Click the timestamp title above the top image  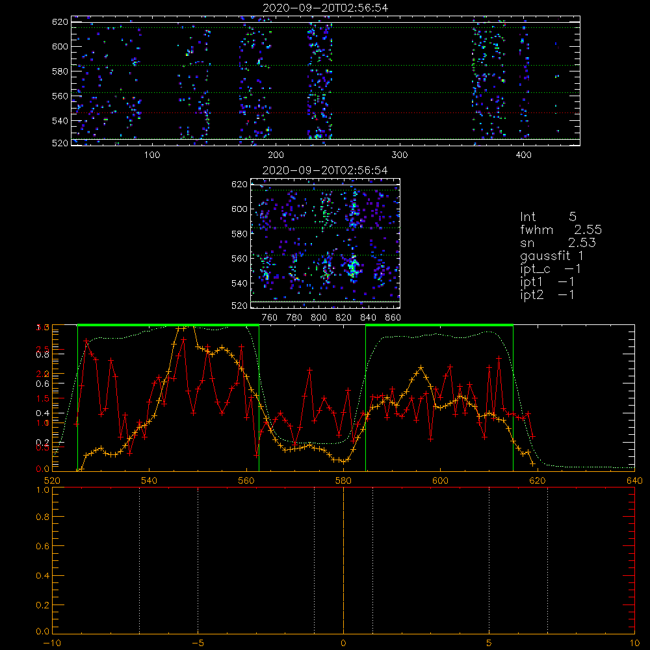point(326,8)
